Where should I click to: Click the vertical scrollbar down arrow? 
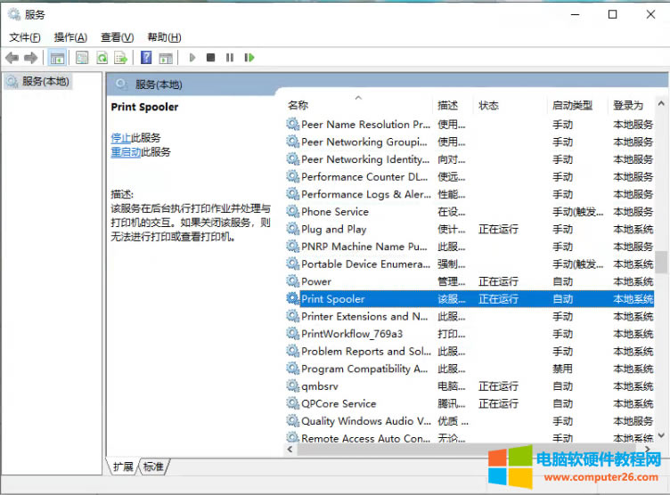coord(661,435)
